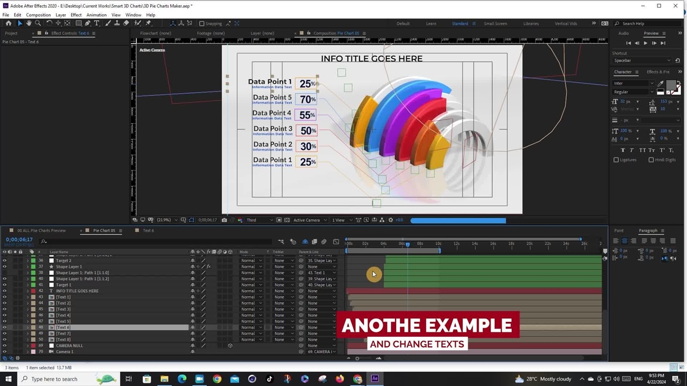This screenshot has width=687, height=386.
Task: Hide the [Text 1] layer visibility eye
Action: click(x=4, y=297)
